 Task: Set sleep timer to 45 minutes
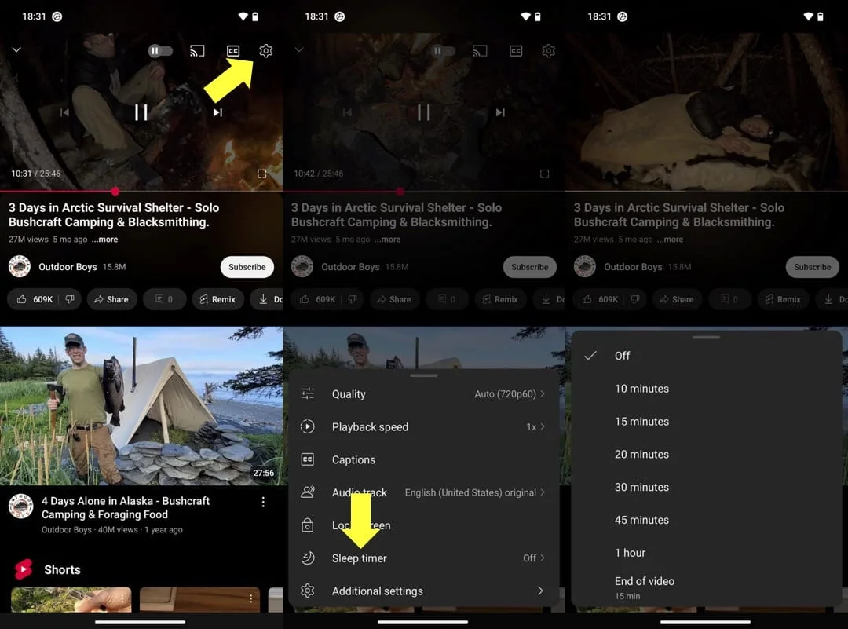click(707, 520)
